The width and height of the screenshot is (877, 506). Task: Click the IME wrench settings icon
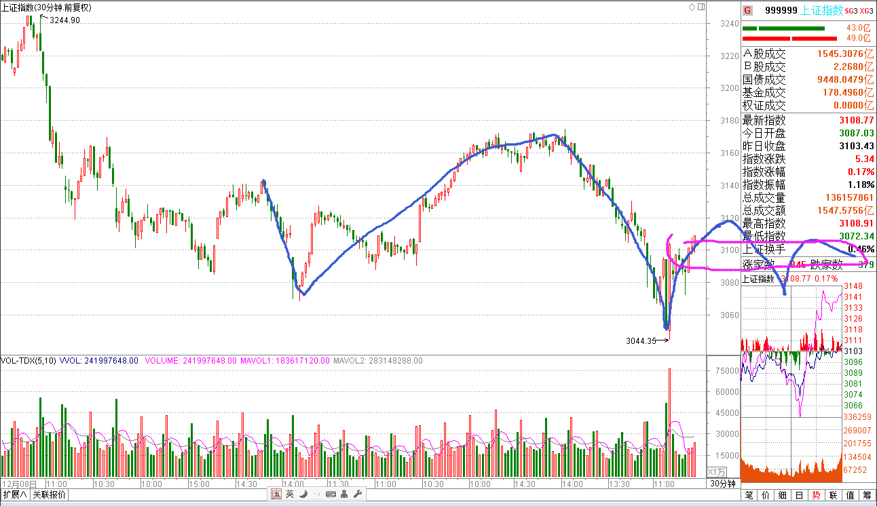358,494
